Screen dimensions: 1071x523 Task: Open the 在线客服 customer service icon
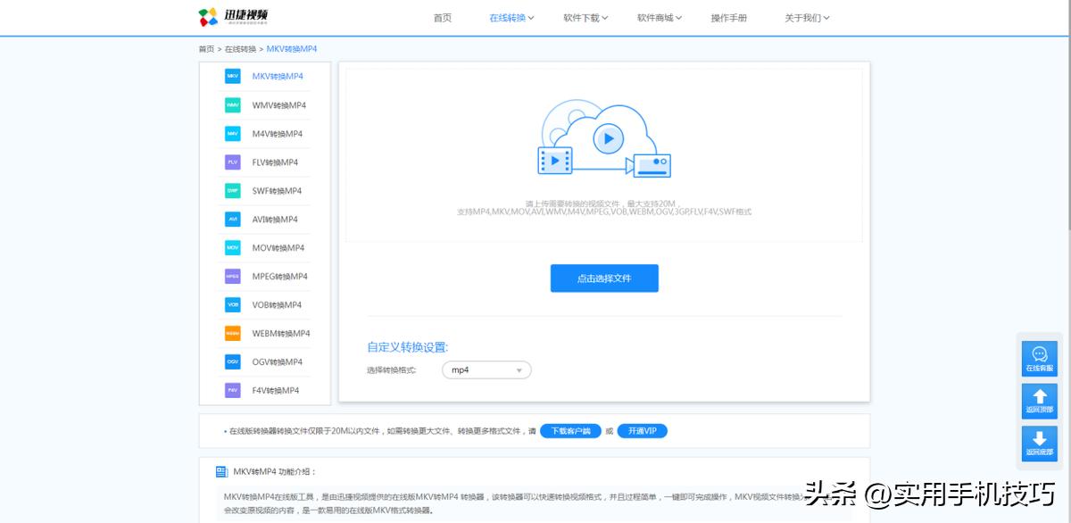[x=1038, y=358]
